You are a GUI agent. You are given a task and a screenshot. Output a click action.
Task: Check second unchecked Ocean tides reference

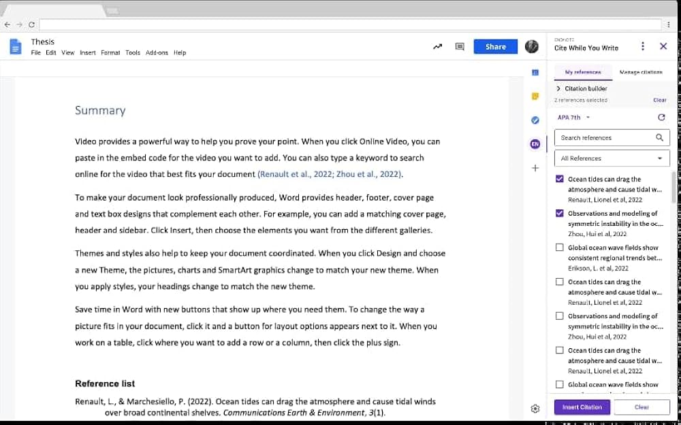[x=559, y=282]
